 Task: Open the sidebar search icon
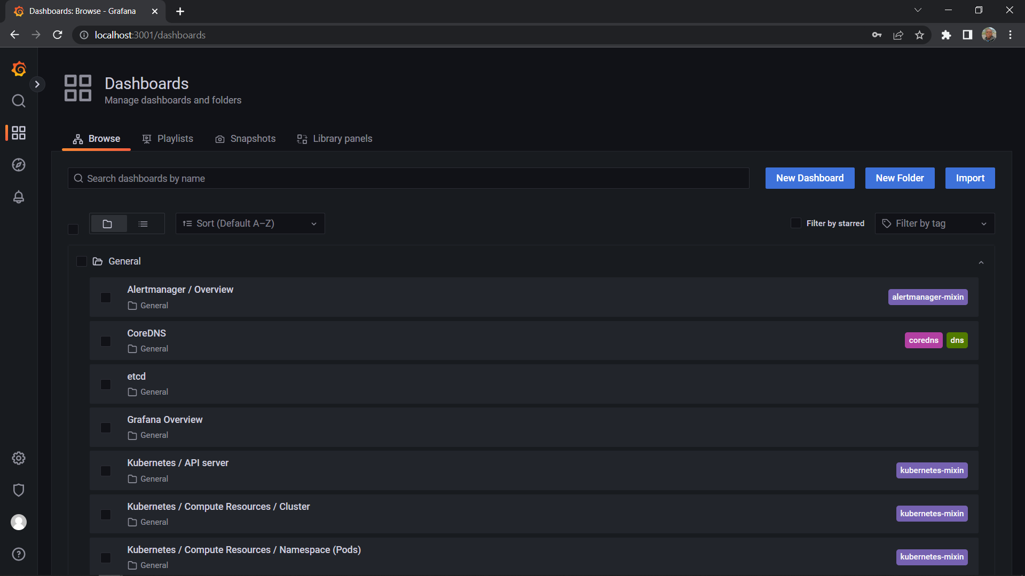point(19,101)
